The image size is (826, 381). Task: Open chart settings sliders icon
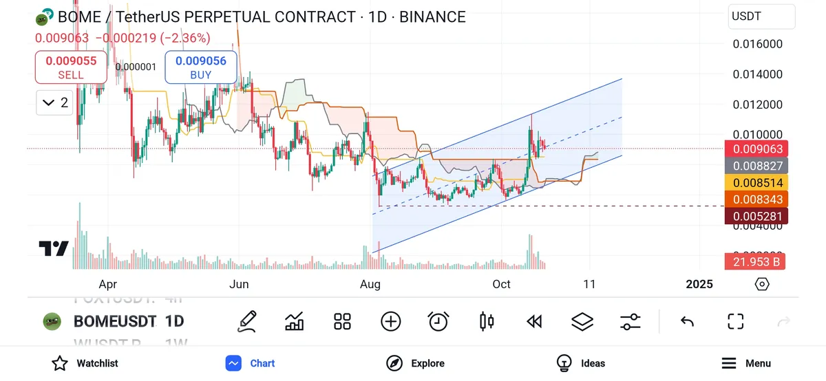pyautogui.click(x=630, y=321)
